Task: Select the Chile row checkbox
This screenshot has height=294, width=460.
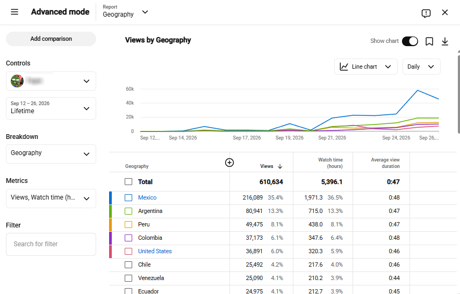Action: tap(128, 264)
